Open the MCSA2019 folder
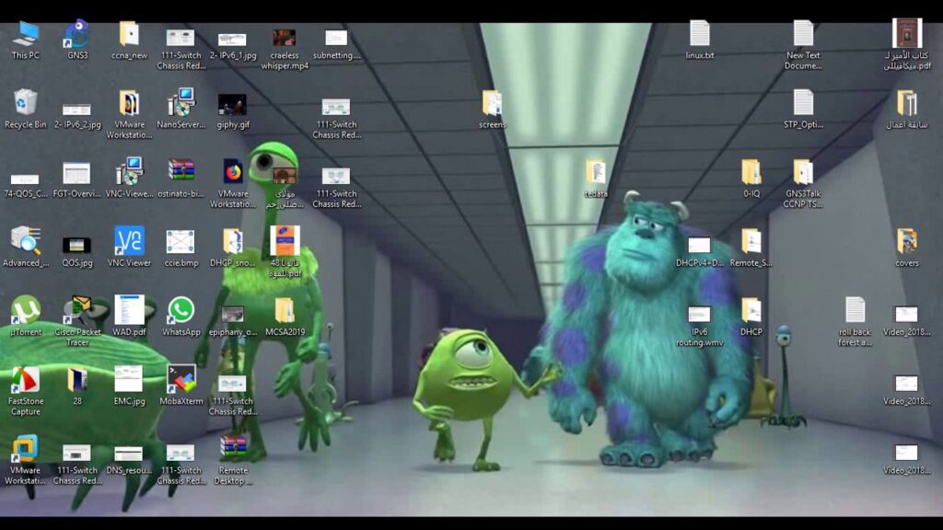The image size is (943, 530). [x=285, y=311]
